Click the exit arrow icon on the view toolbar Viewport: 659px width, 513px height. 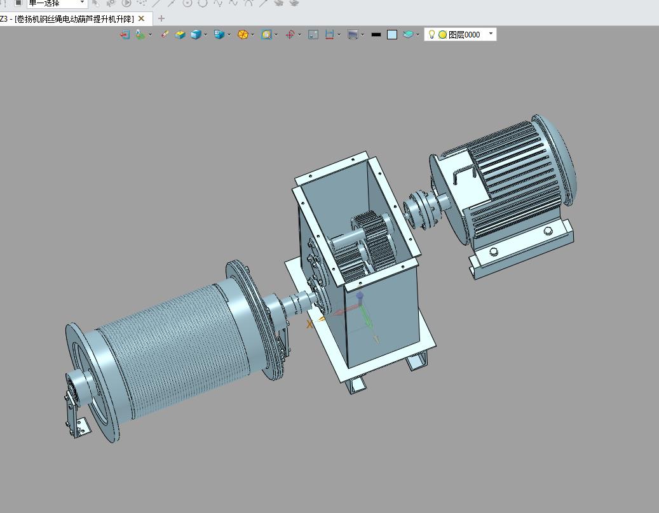tap(125, 35)
